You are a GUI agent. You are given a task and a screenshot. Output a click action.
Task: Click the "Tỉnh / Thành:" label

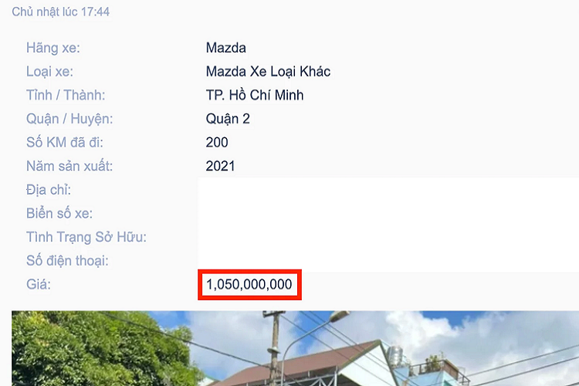click(x=66, y=95)
